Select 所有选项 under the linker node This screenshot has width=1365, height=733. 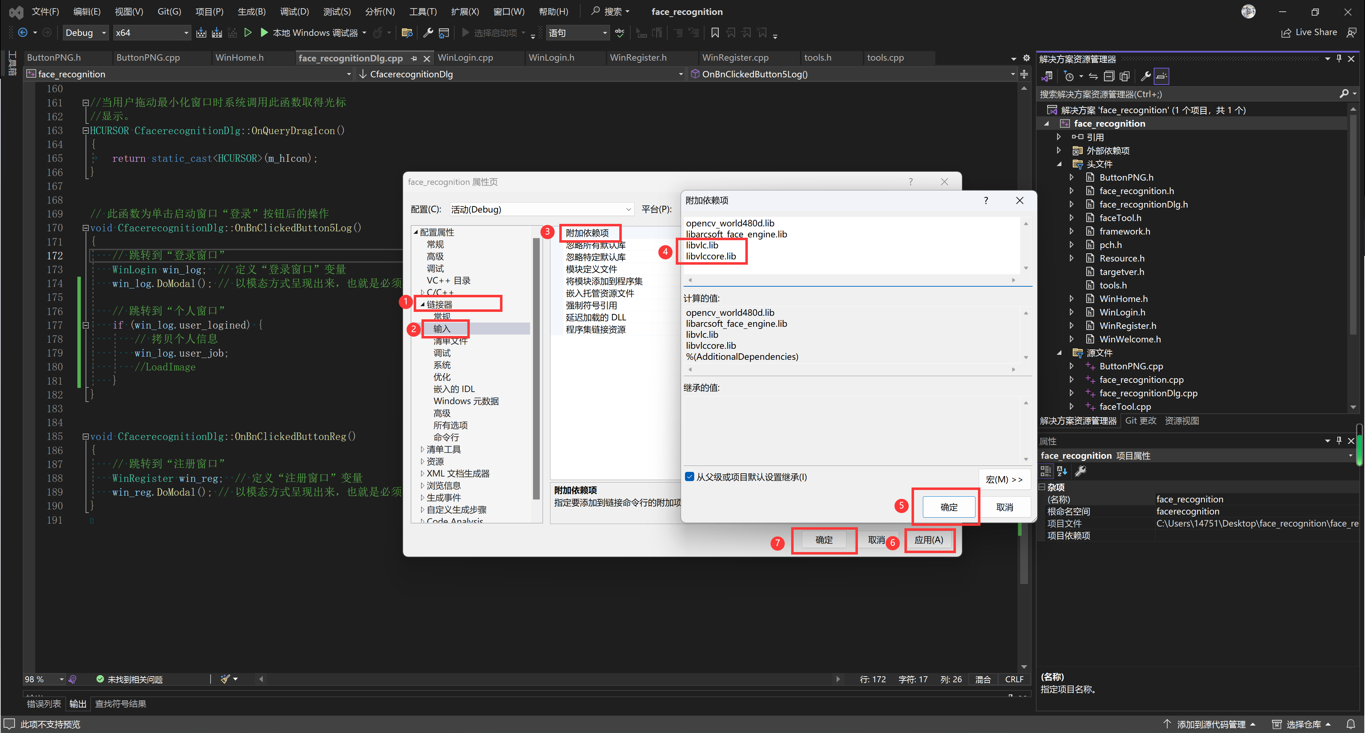tap(450, 425)
